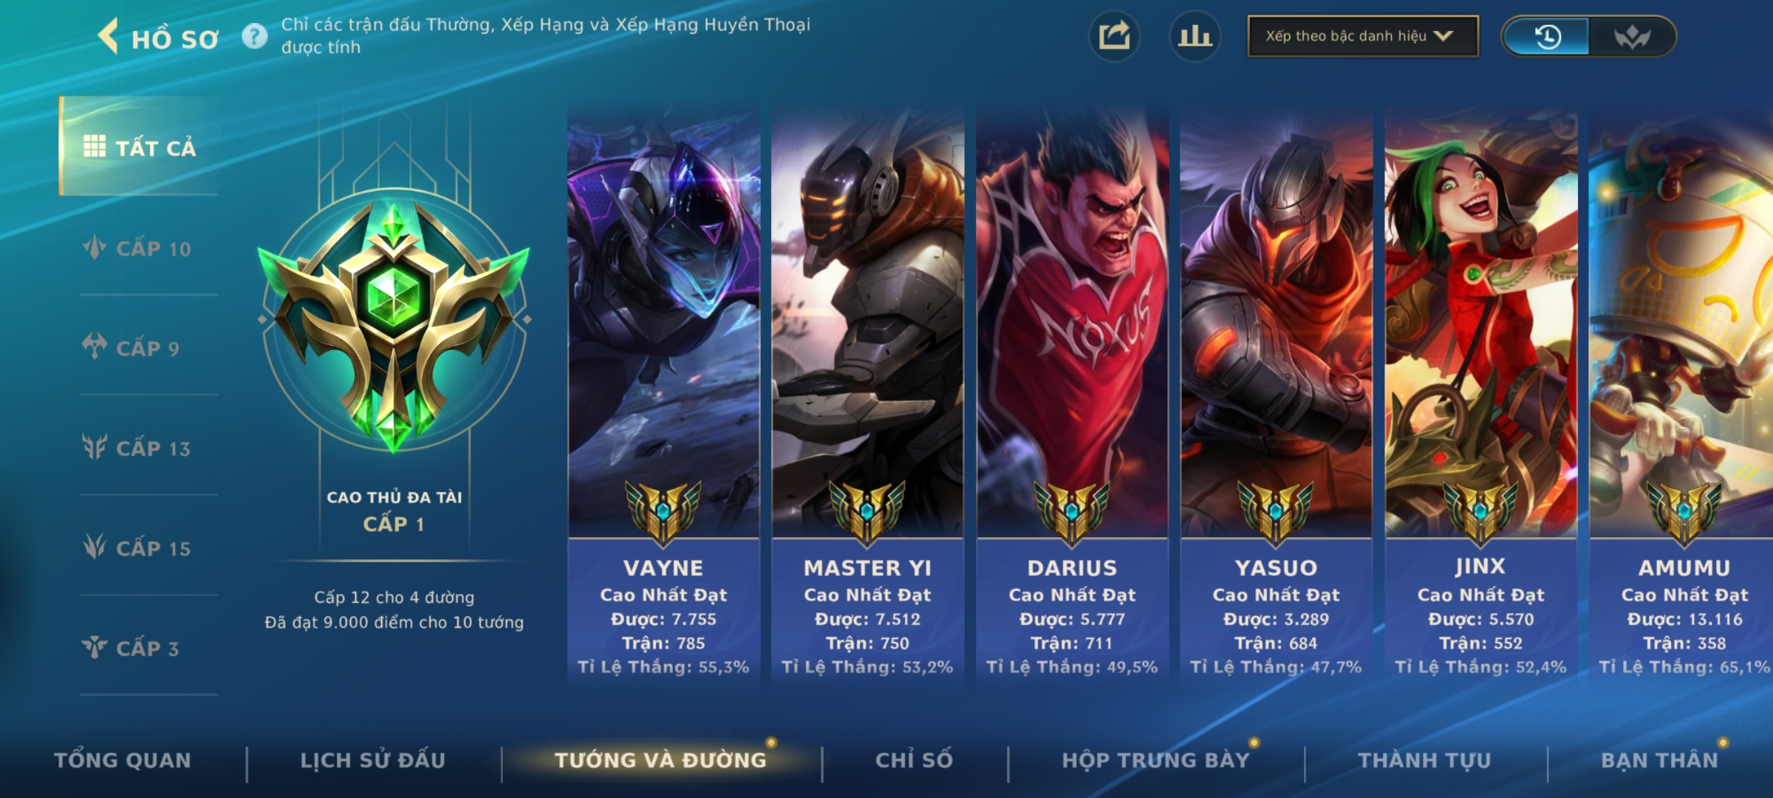
Task: Open the Xếp theo bậc danh hiệu dropdown
Action: pos(1363,36)
